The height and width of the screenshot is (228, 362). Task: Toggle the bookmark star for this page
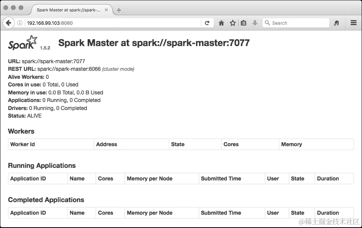[x=232, y=23]
